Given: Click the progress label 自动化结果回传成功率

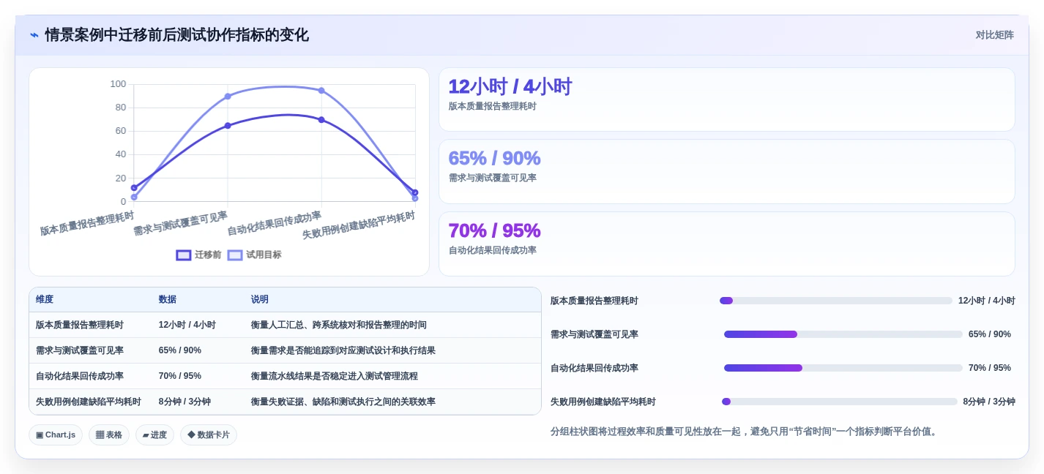Looking at the screenshot, I should [x=594, y=368].
